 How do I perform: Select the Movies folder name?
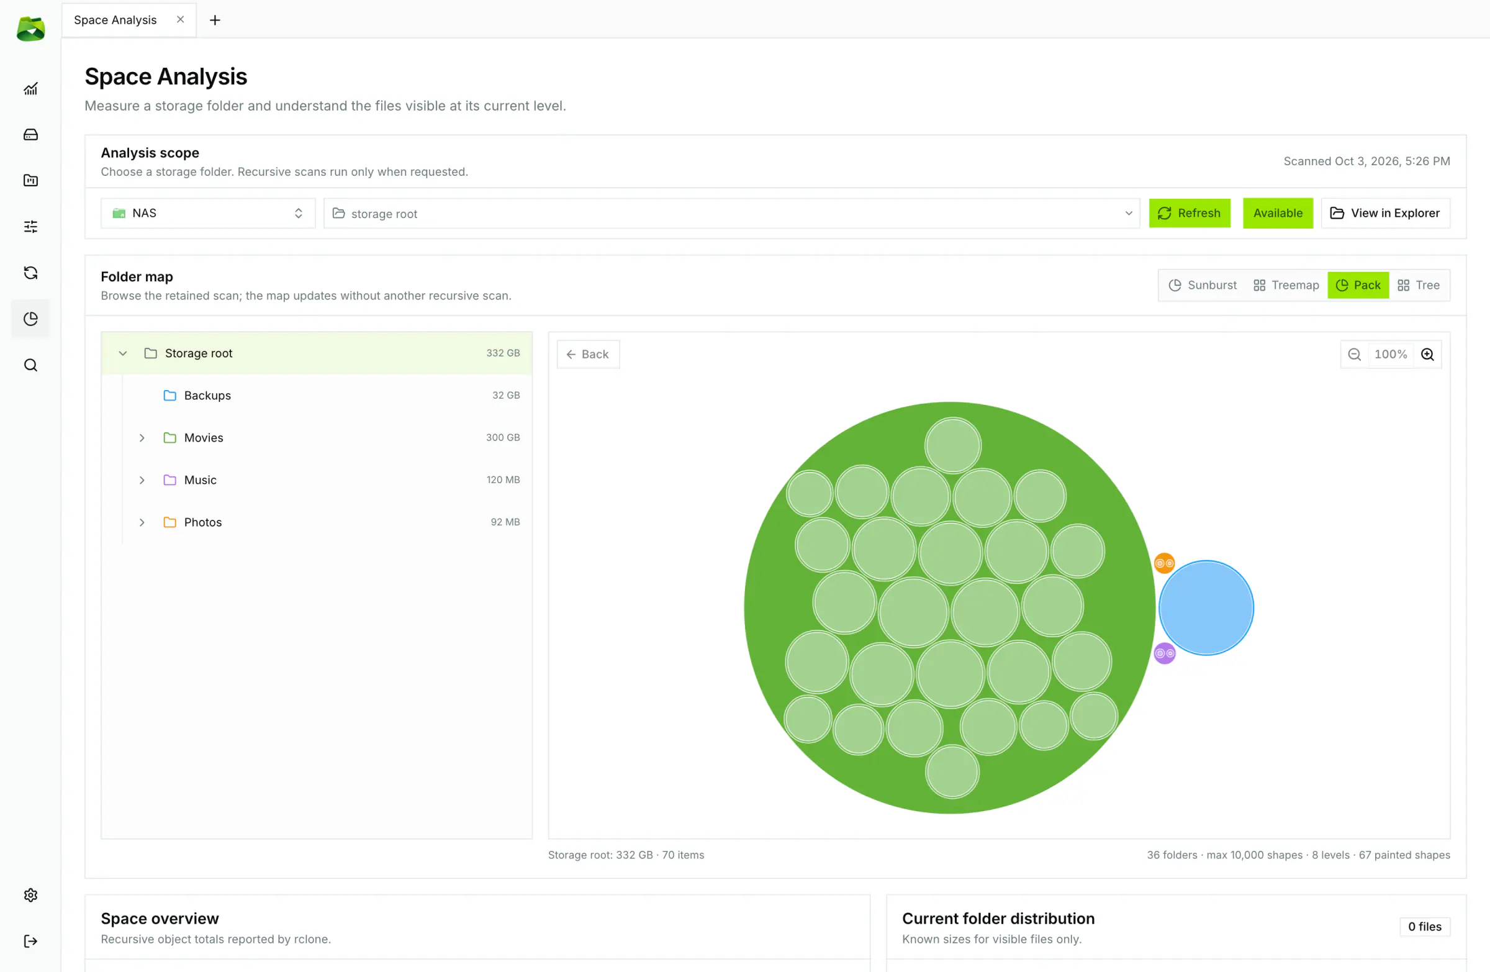[x=204, y=438]
